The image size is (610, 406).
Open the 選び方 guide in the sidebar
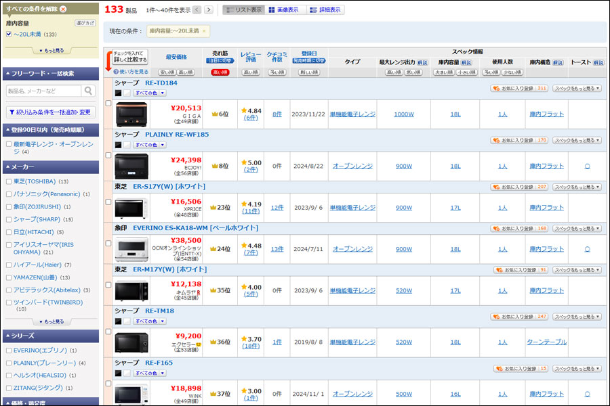pyautogui.click(x=85, y=23)
